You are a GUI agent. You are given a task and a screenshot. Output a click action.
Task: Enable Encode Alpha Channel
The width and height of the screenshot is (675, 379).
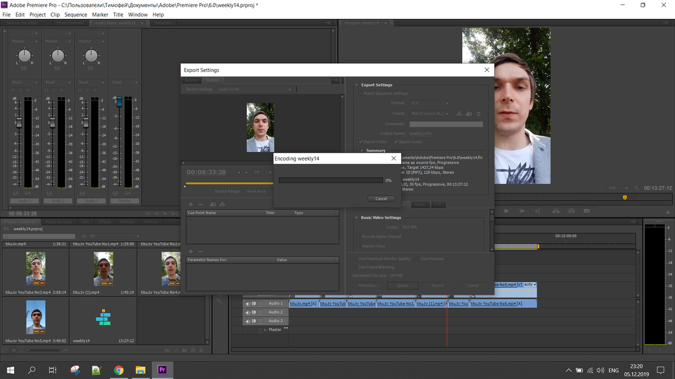pos(358,237)
